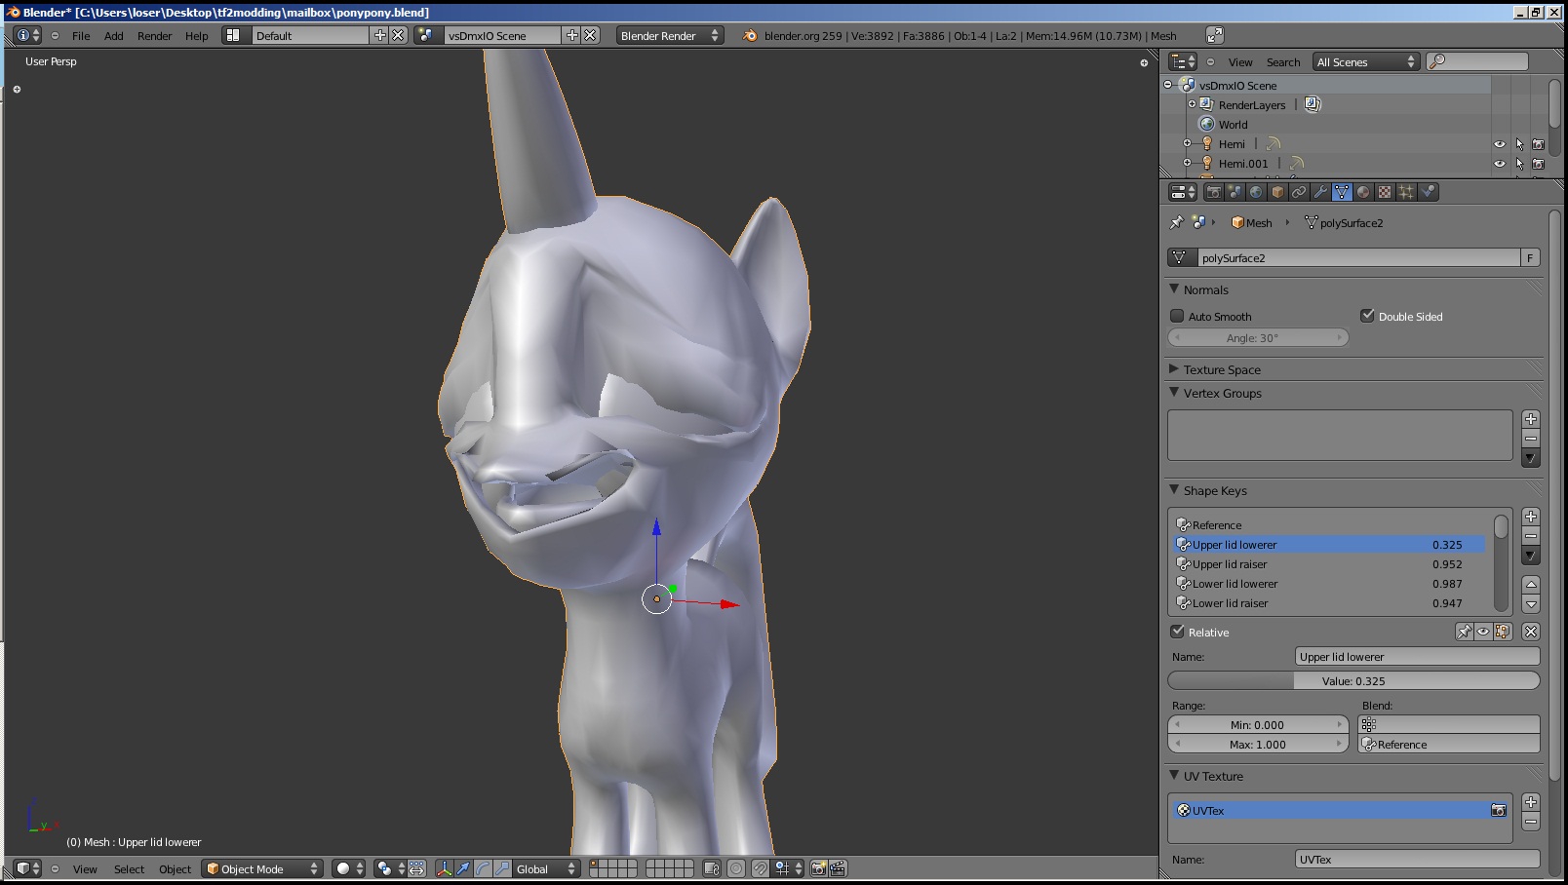Open the Select menu in 3D view header
Image resolution: width=1568 pixels, height=885 pixels.
point(129,869)
